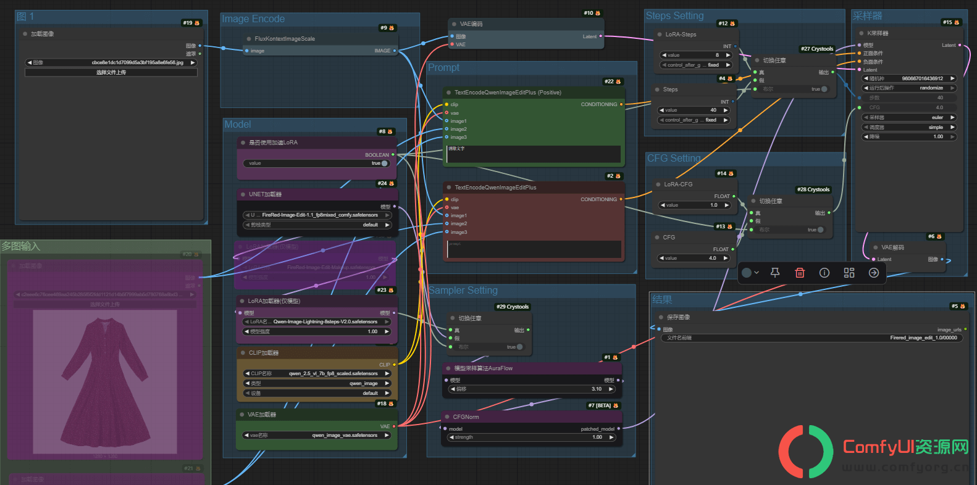Open the vae名称 qwen_image_vae.safetensors selector

click(x=317, y=435)
